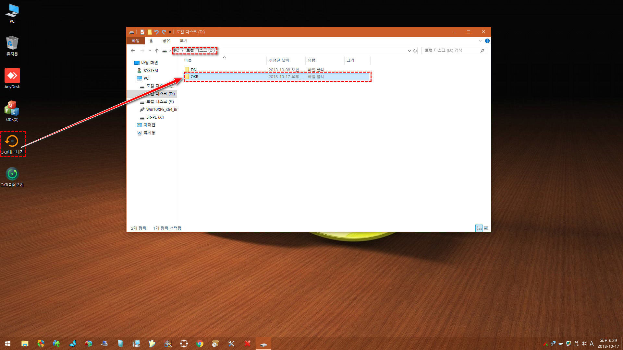Launch AnyDesk from the desktop
Screen dimensions: 623x350
(x=12, y=78)
